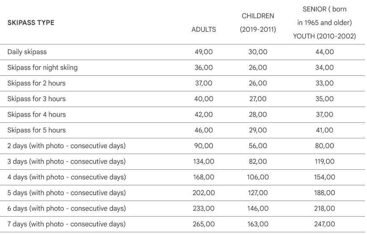367x234 pixels.
Task: Select the adult 3 days price 134,00
Action: [x=204, y=162]
